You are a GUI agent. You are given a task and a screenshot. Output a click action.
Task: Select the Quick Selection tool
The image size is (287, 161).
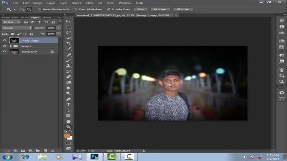click(68, 38)
